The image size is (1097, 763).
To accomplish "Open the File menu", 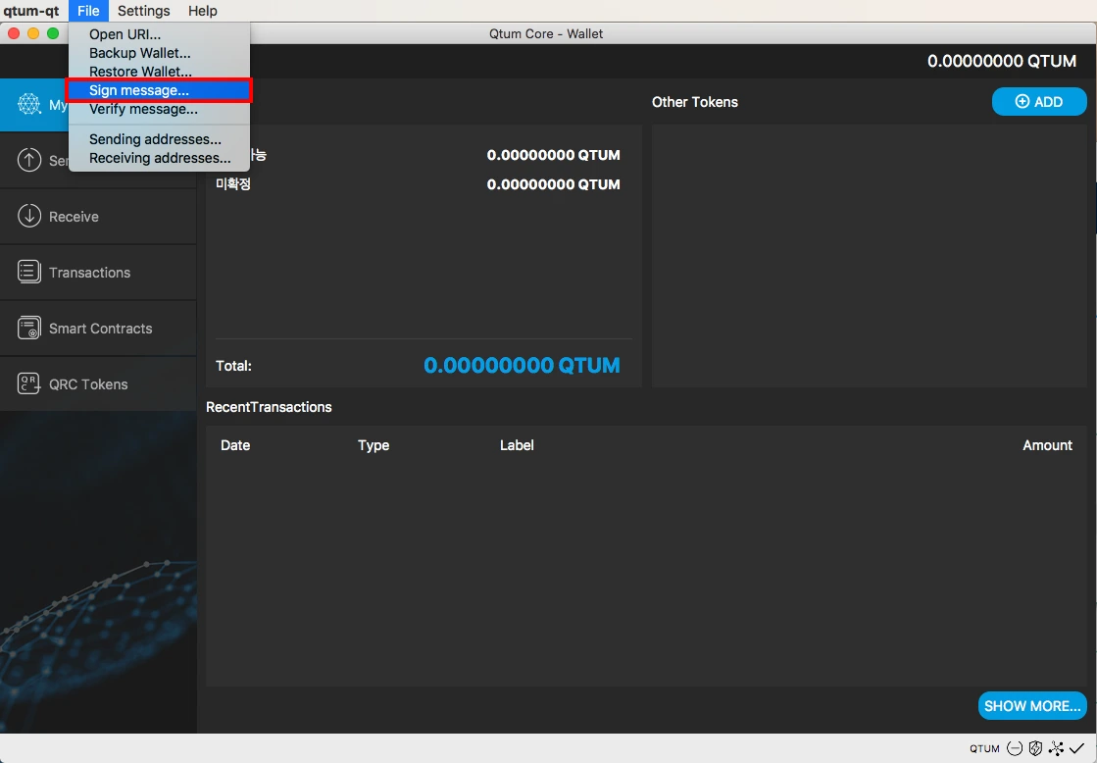I will click(88, 11).
